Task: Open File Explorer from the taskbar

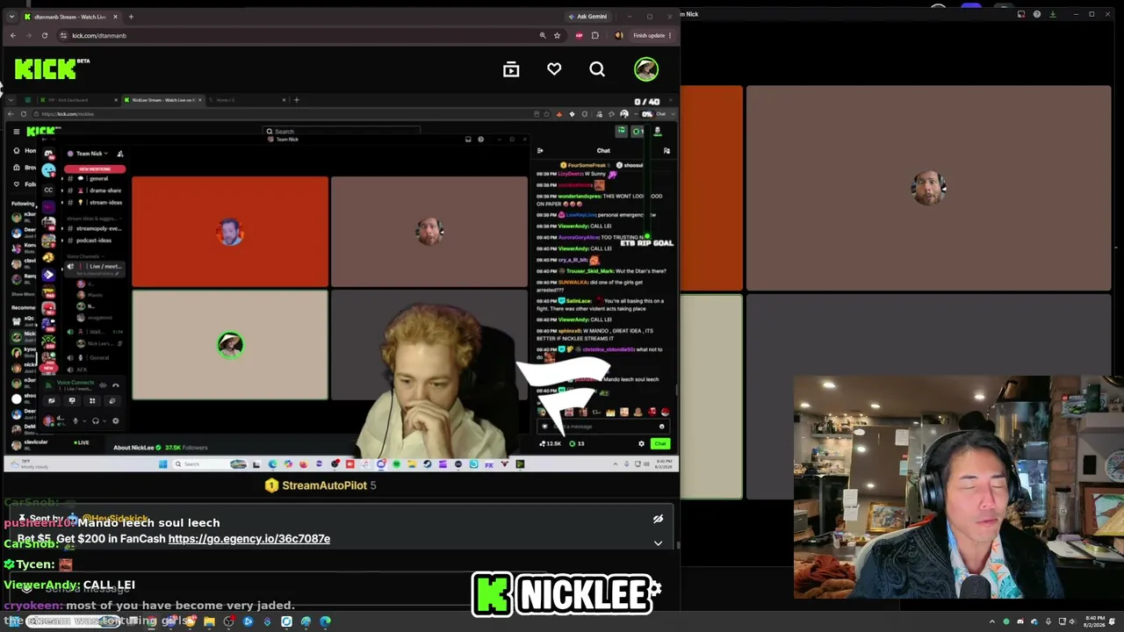Action: click(x=209, y=621)
